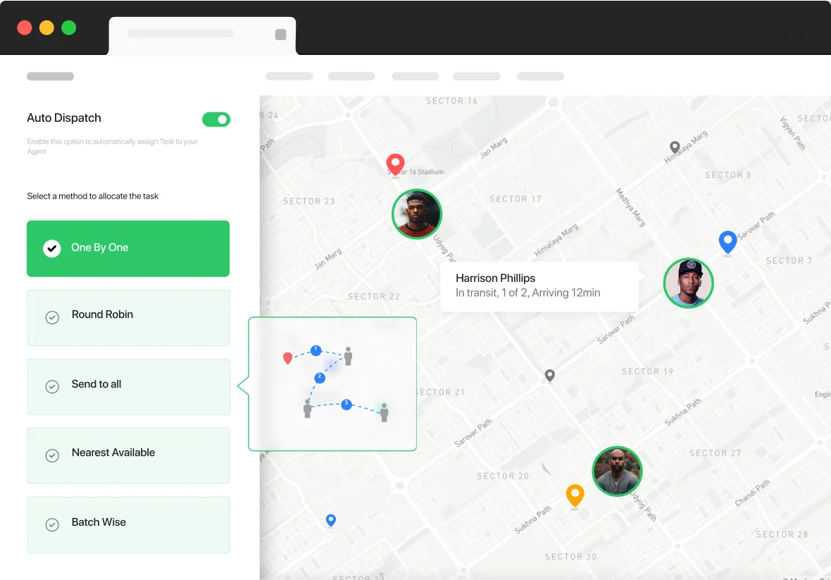Click the 'In transit, 1 of 2, Arriving 12min' status text
This screenshot has height=580, width=831.
tap(528, 292)
